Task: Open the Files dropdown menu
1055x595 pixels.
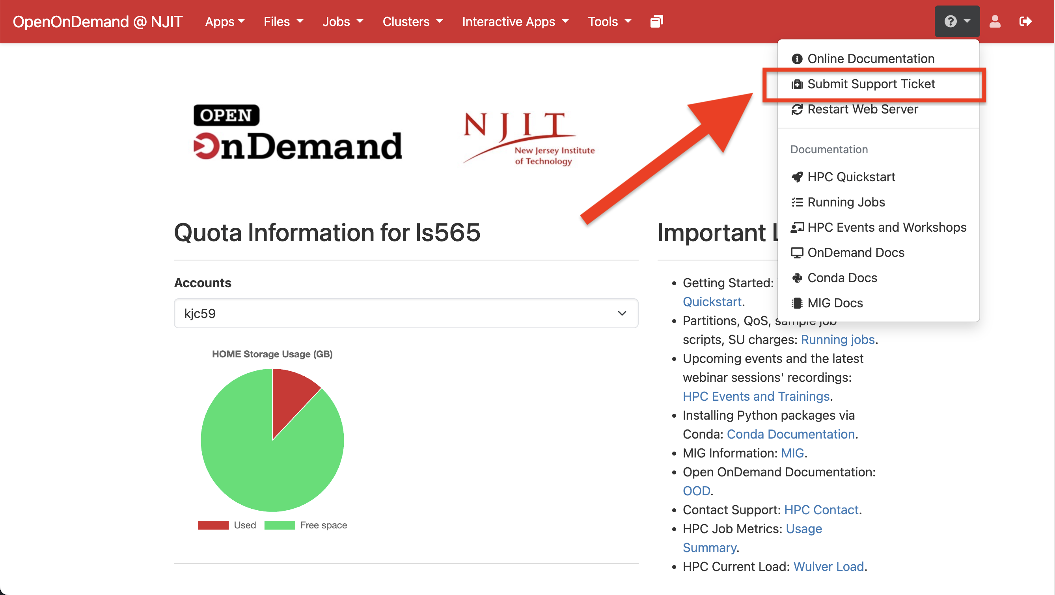Action: coord(283,21)
